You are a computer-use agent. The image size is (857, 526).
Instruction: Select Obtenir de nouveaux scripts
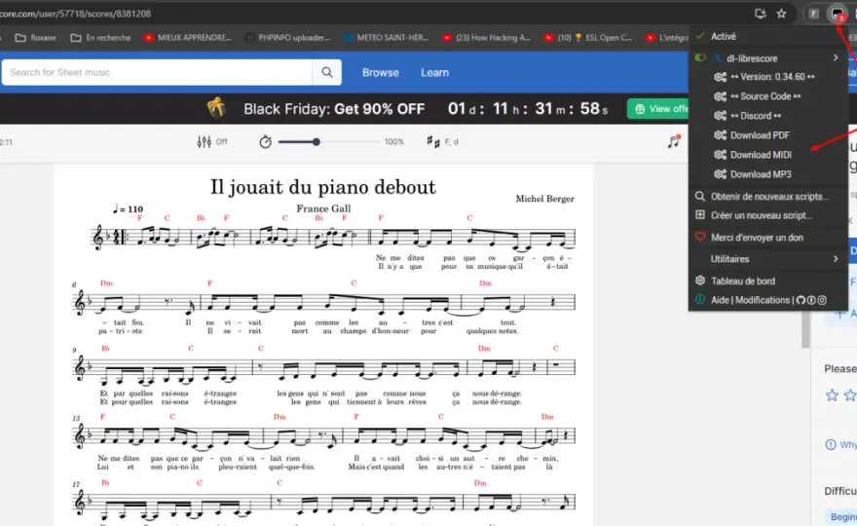pos(769,197)
